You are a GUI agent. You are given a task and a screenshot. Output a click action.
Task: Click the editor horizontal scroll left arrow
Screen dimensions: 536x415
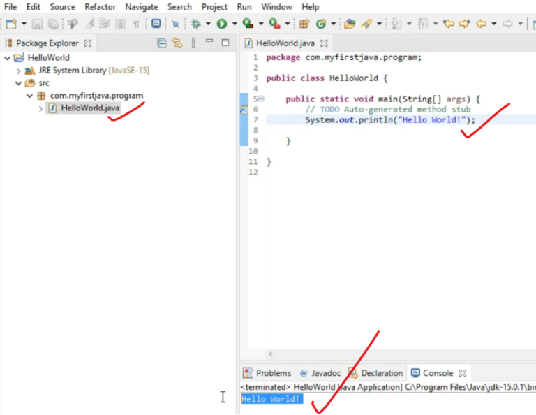(270, 354)
